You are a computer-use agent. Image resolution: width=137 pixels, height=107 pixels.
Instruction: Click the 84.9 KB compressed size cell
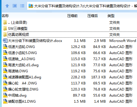click(x=100, y=47)
